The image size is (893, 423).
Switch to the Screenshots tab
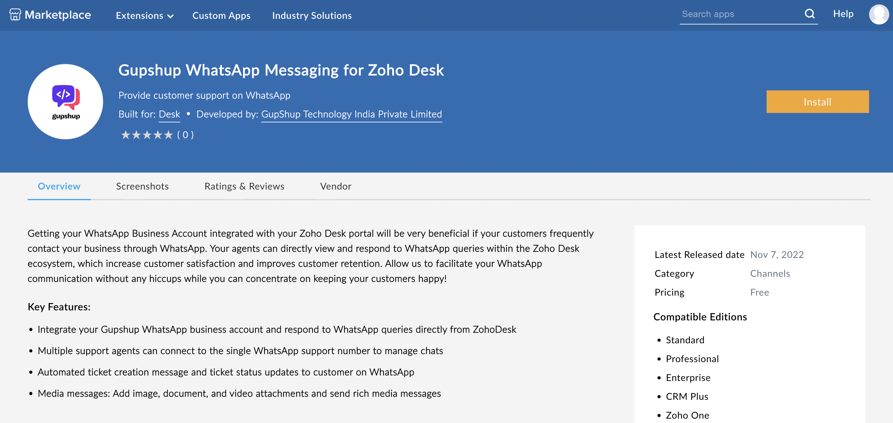(142, 186)
